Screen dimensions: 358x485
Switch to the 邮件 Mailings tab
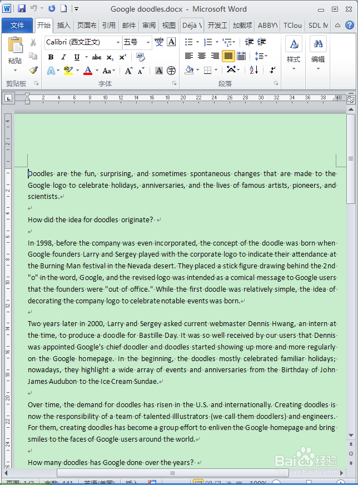(x=129, y=26)
